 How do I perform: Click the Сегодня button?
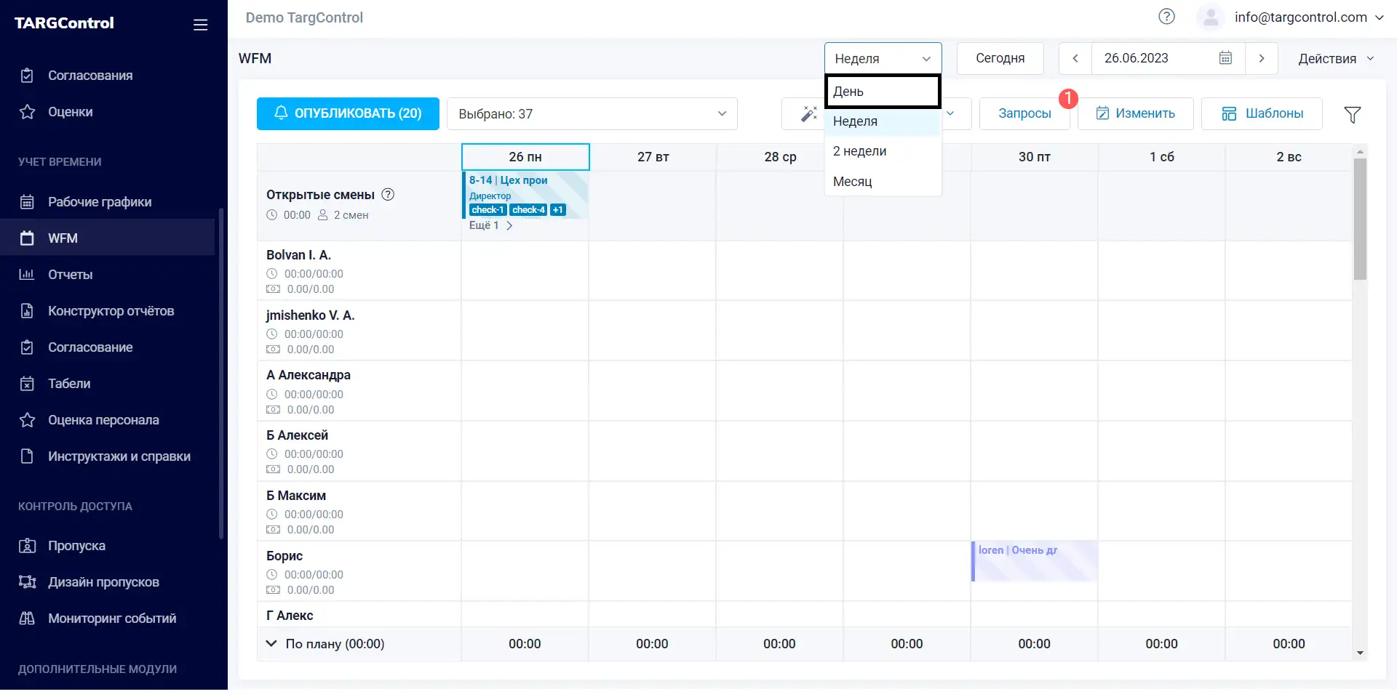point(1000,58)
